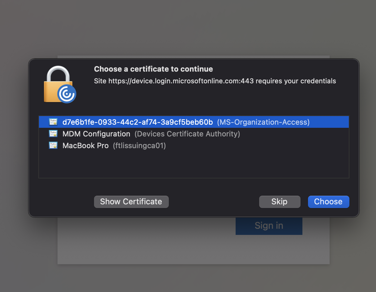Screen dimensions: 376x292
Task: Confirm with the Choose button
Action: (328, 202)
